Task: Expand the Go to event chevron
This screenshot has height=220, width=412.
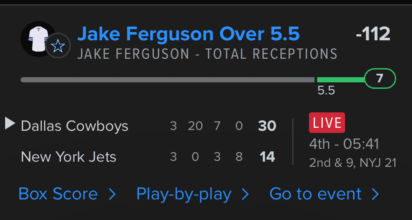Action: [x=376, y=195]
